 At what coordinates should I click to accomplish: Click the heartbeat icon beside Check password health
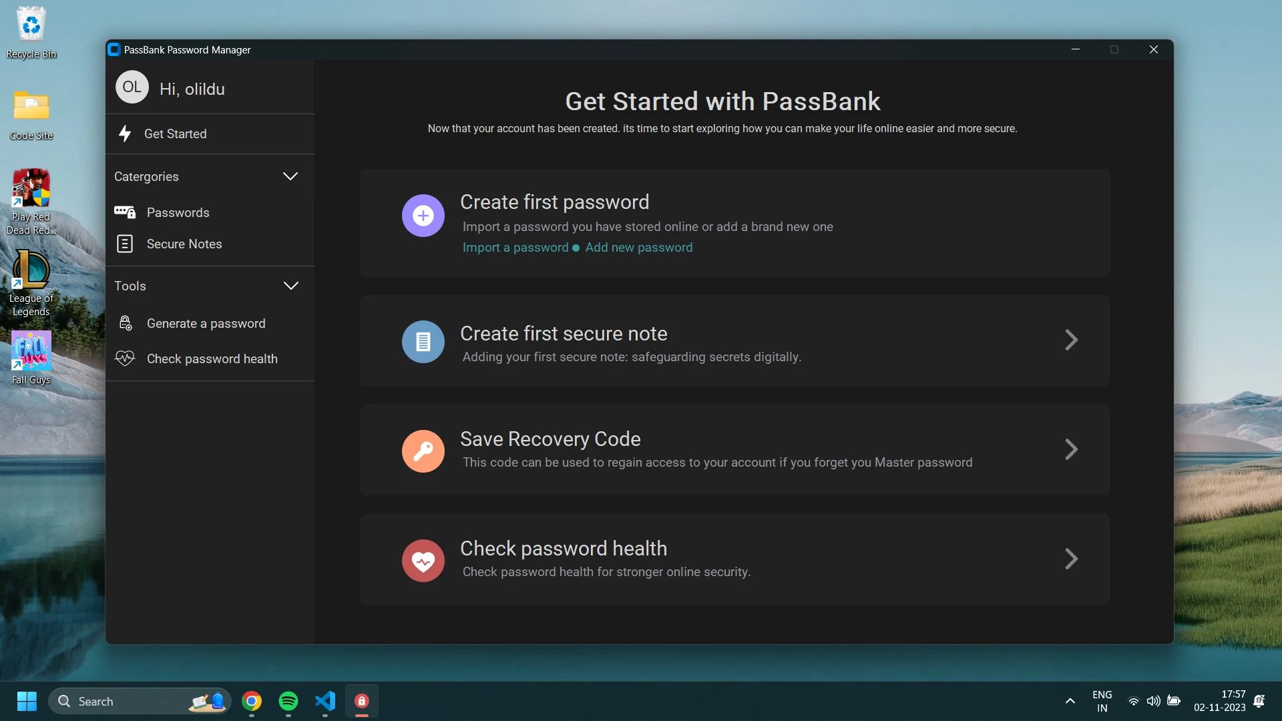(x=125, y=358)
